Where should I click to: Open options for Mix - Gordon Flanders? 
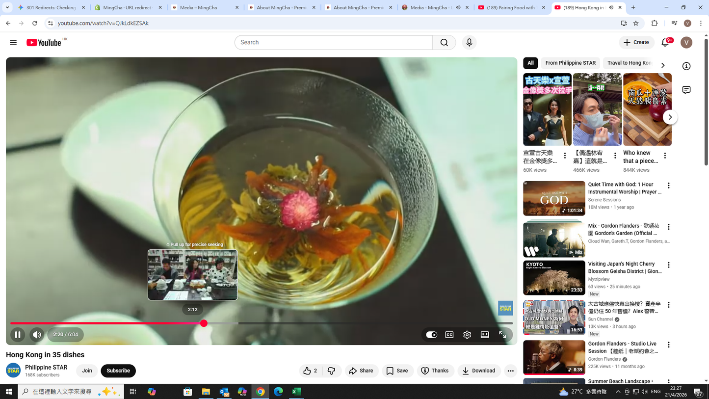pos(668,227)
